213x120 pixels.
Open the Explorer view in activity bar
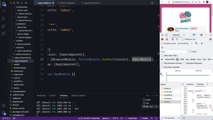(4, 4)
